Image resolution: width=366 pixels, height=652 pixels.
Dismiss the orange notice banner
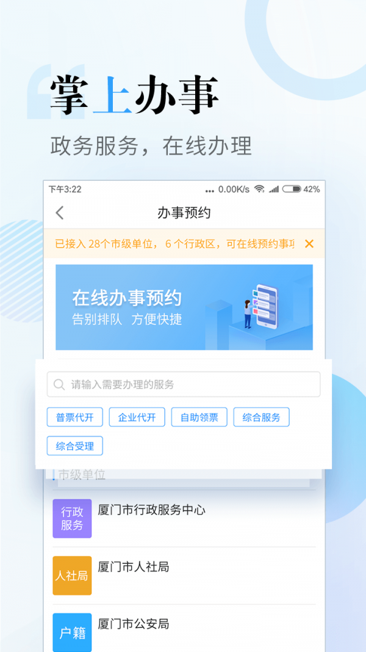(309, 244)
